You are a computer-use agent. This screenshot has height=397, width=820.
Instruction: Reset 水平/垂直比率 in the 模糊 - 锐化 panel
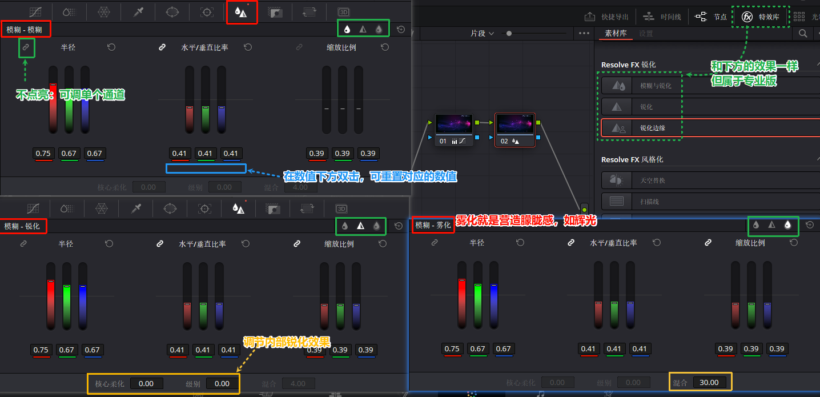click(246, 244)
